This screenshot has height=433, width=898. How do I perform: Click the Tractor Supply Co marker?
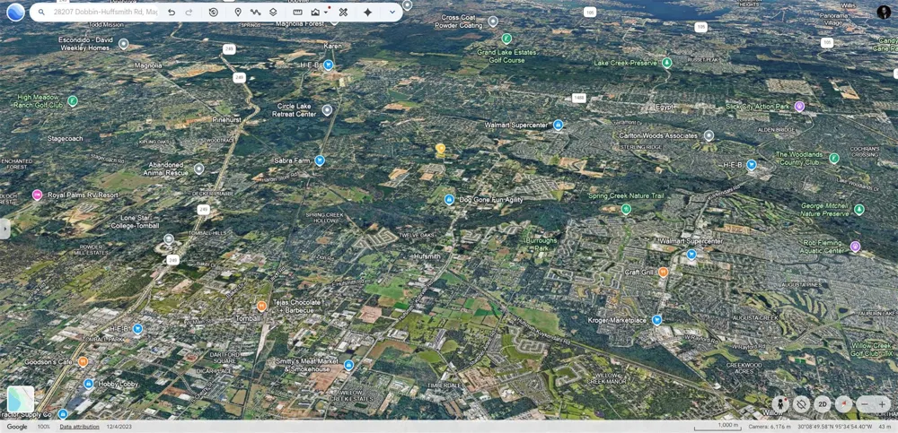pos(63,413)
